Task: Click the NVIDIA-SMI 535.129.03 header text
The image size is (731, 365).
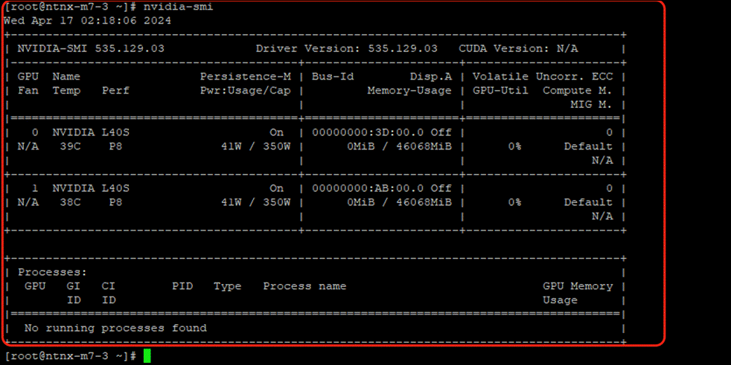Action: click(90, 49)
